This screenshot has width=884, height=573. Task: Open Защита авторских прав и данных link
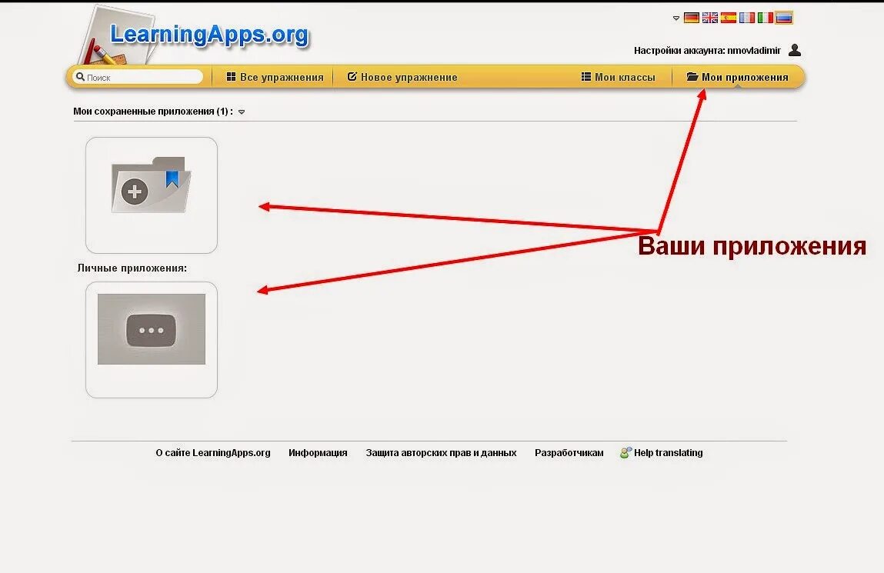(441, 453)
